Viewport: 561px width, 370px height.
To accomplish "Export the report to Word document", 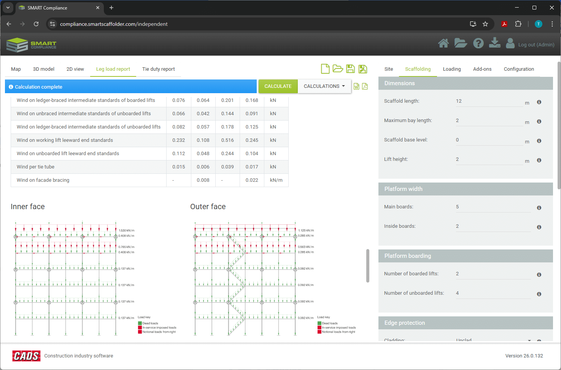I will [356, 86].
